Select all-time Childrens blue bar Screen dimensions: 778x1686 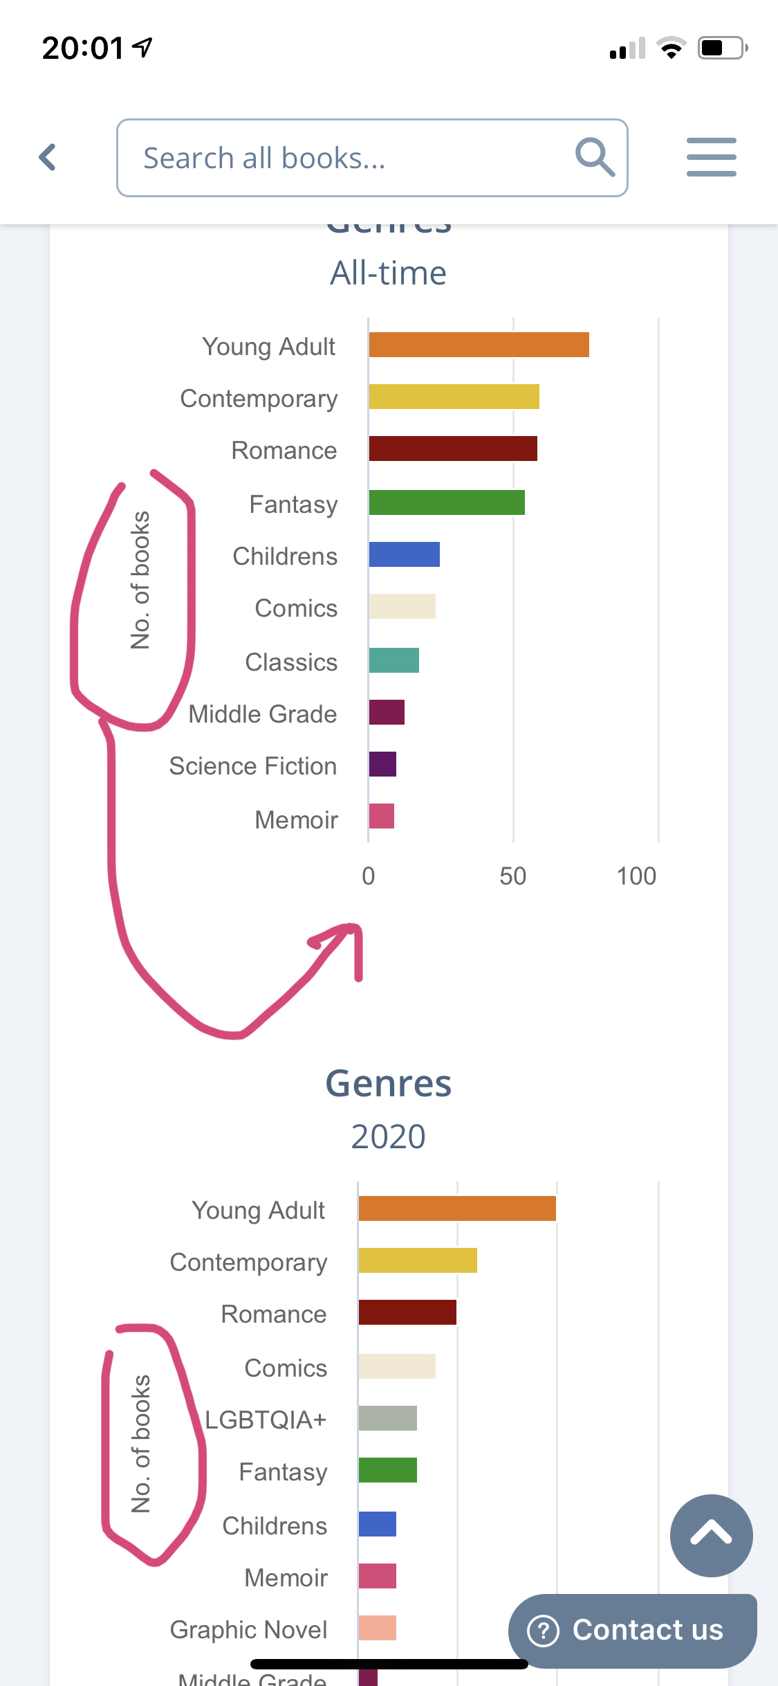coord(404,554)
